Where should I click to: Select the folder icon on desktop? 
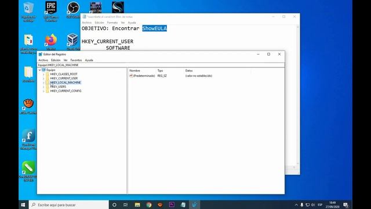click(28, 74)
